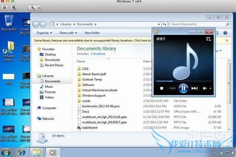Mute the media player volume
Screen dimensions: 236x157
click(x=205, y=88)
